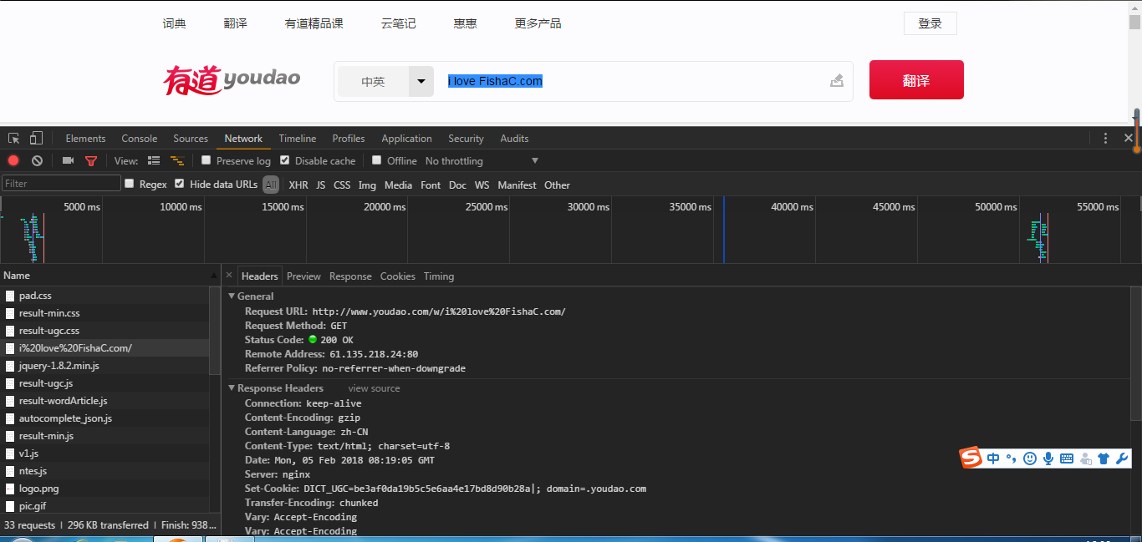
Task: Clear the network log with clear icon
Action: pos(37,160)
